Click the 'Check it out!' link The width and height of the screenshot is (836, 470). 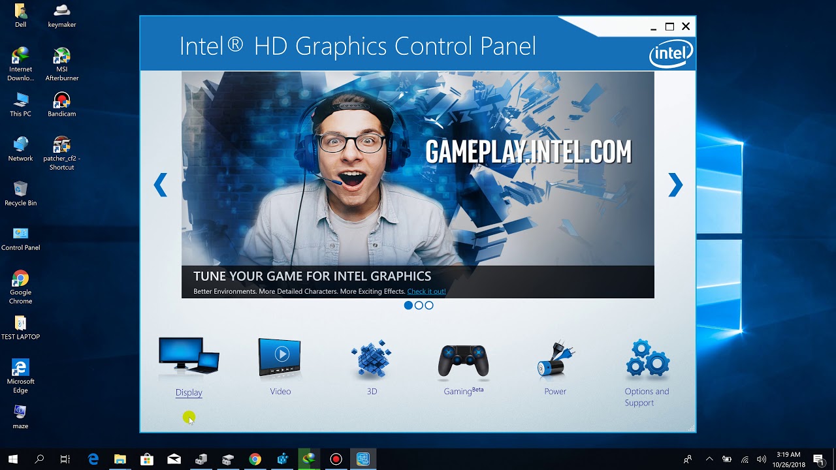tap(426, 291)
